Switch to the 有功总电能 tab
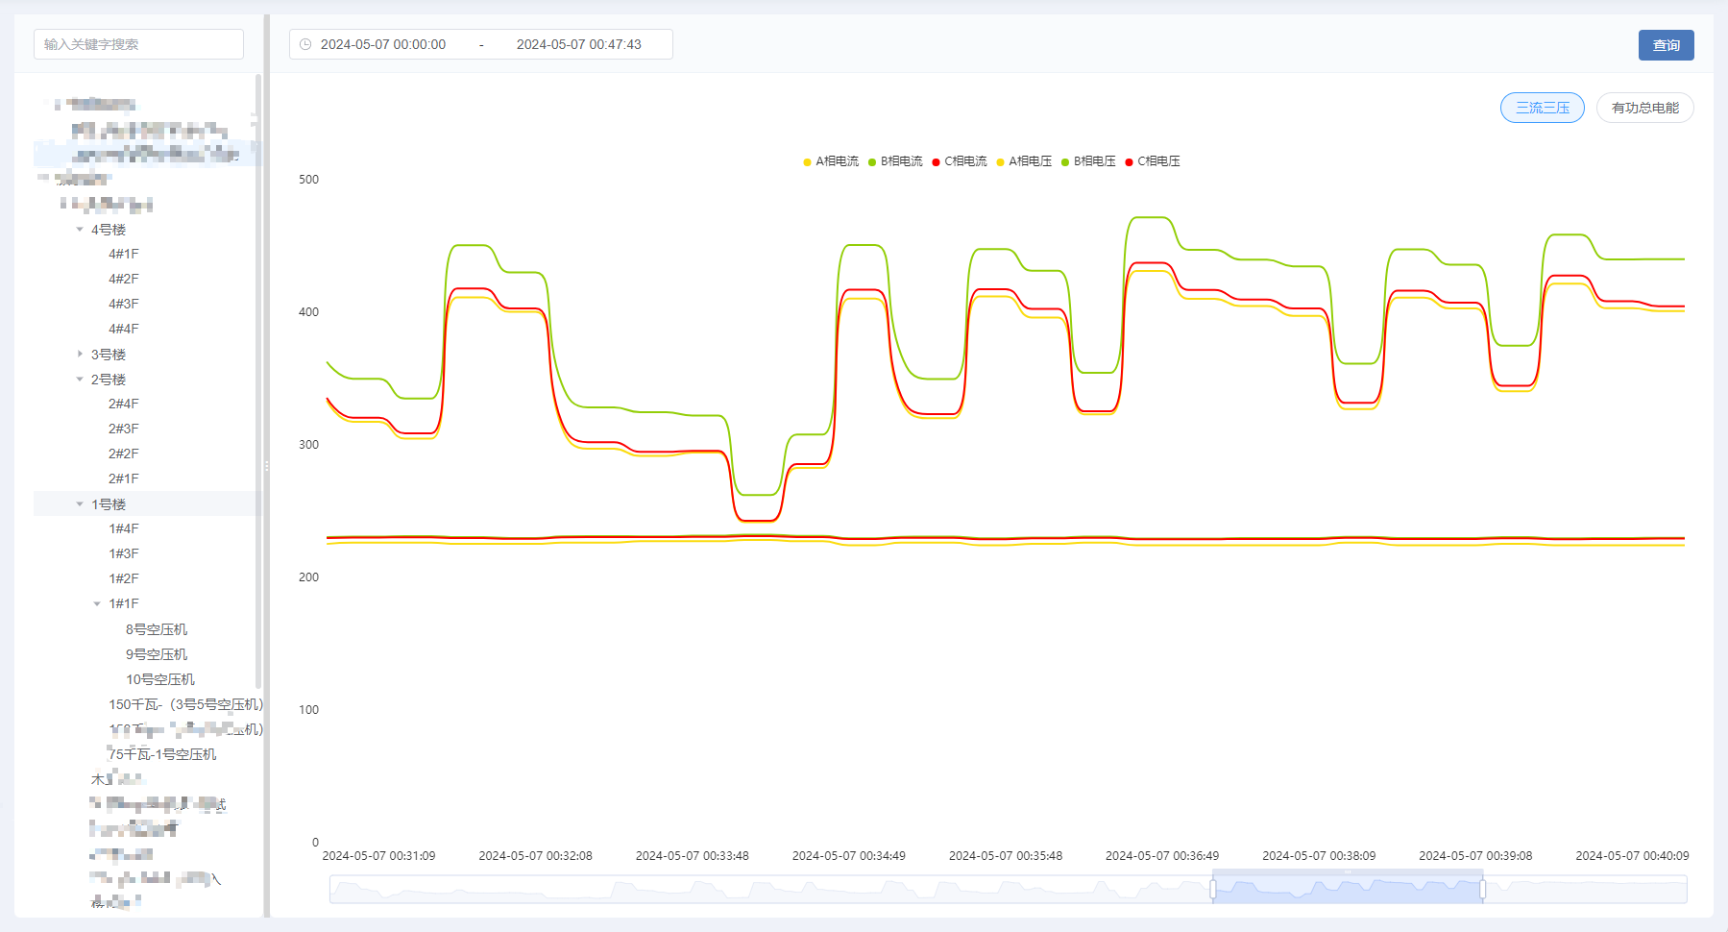 click(1645, 108)
